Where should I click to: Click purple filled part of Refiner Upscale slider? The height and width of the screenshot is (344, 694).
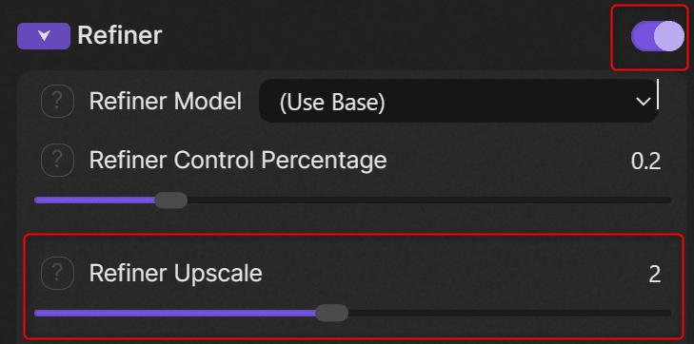pos(175,313)
